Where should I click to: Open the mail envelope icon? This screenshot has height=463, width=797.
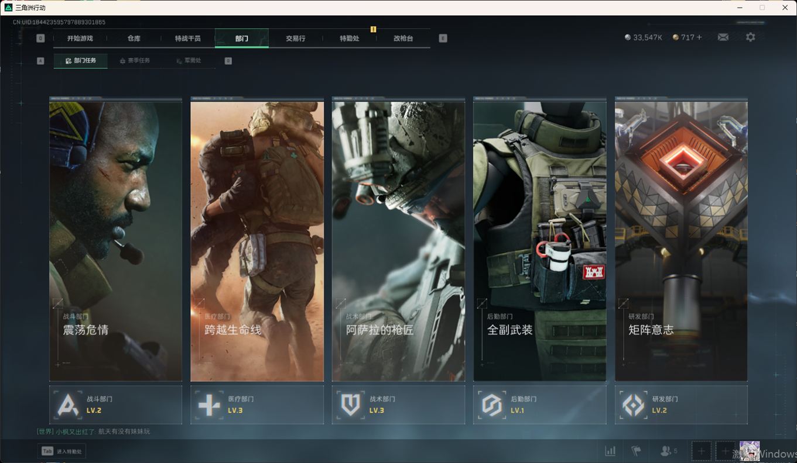pyautogui.click(x=723, y=37)
